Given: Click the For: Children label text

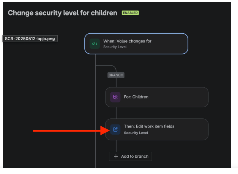Looking at the screenshot, I should 136,97.
